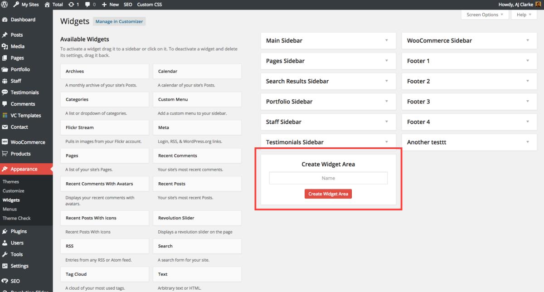Expand the Main Sidebar widget area
544x292 pixels.
coord(386,40)
